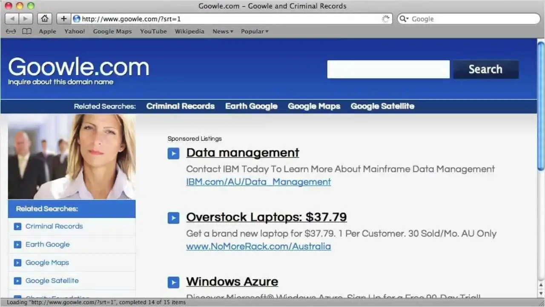This screenshot has width=545, height=307.
Task: Click 'Inquire about this domain name' link
Action: (60, 82)
